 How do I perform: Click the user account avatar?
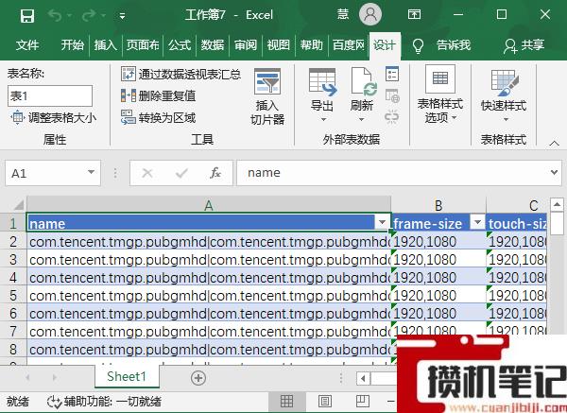[x=370, y=15]
